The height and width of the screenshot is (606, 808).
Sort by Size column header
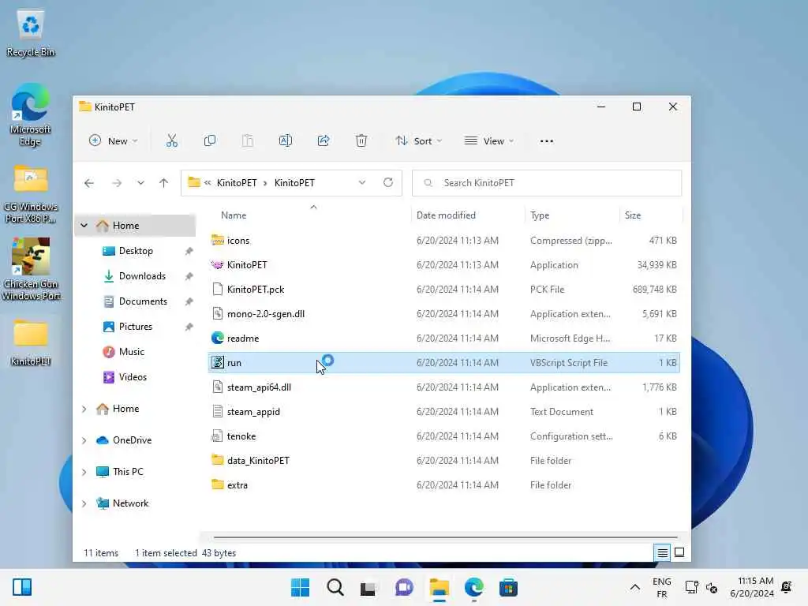pos(633,215)
